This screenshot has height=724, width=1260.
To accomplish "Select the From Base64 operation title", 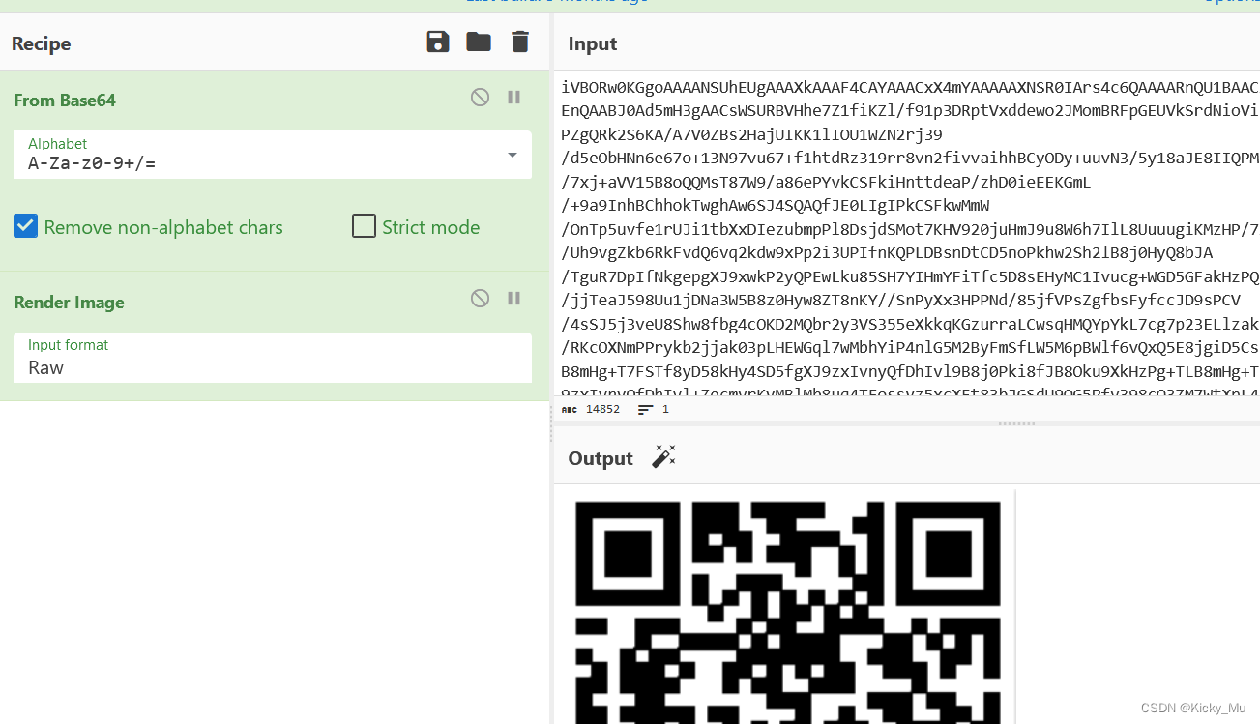I will [65, 101].
